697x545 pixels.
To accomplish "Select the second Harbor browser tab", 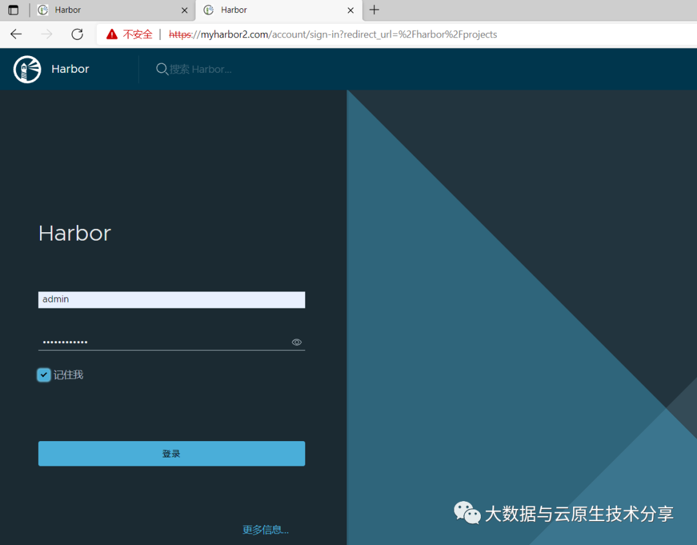I will pos(279,10).
